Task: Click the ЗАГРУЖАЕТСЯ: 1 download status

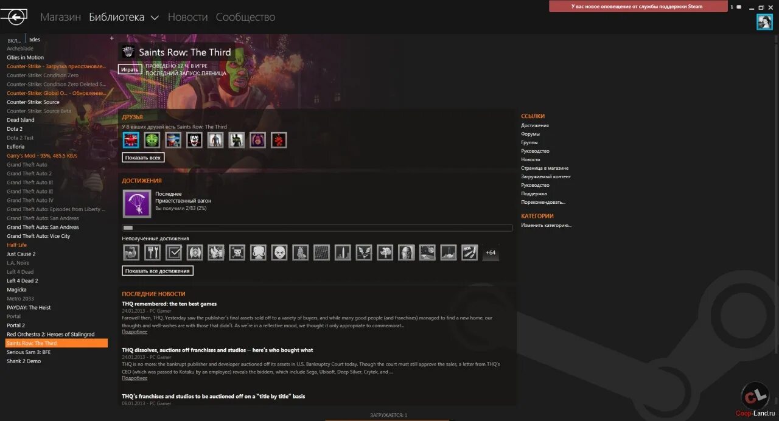Action: (389, 415)
